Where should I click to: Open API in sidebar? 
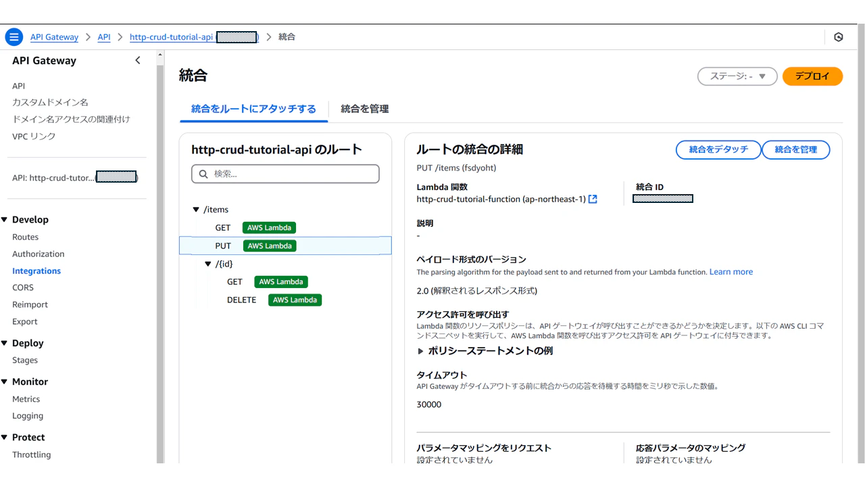pyautogui.click(x=18, y=86)
